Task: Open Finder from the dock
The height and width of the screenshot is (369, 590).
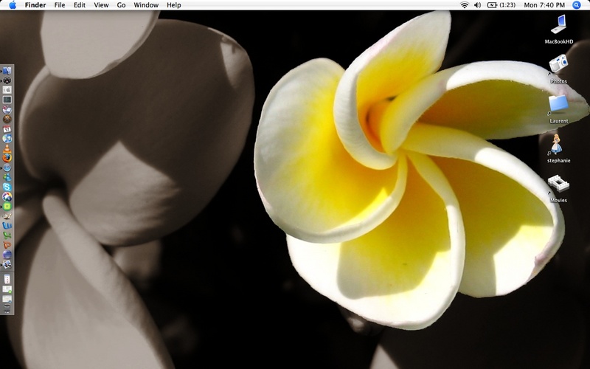Action: [x=7, y=70]
